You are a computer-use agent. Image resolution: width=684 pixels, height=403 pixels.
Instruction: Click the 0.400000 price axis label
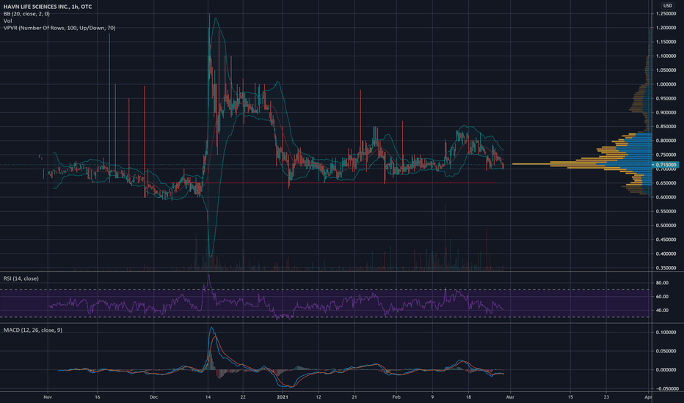pos(666,254)
